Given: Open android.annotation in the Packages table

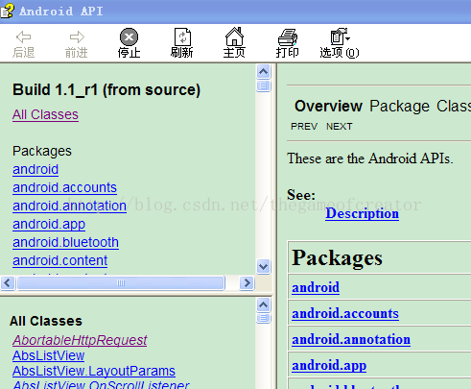Looking at the screenshot, I should (351, 339).
